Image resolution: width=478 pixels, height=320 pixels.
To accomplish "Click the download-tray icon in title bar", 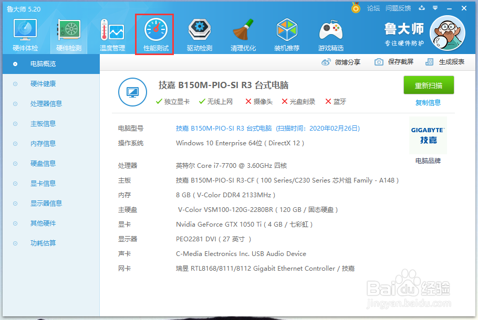I will [422, 8].
